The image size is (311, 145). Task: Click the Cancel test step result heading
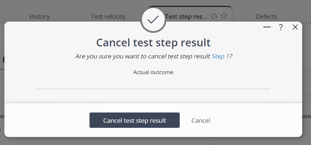coord(153,42)
